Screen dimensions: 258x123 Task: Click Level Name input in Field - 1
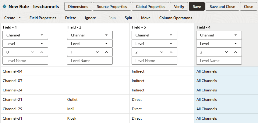tap(25, 61)
